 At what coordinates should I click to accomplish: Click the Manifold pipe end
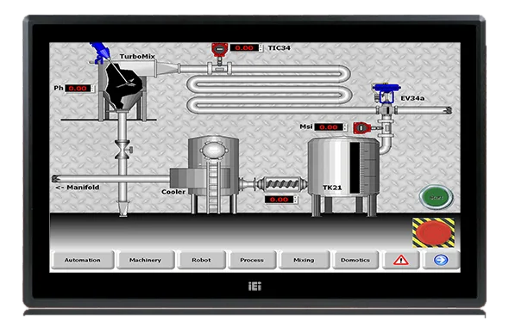[x=55, y=178]
